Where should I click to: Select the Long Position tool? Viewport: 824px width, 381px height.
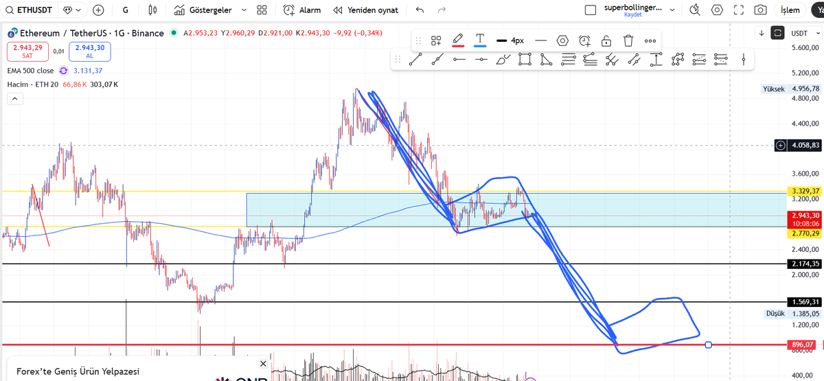(x=700, y=60)
